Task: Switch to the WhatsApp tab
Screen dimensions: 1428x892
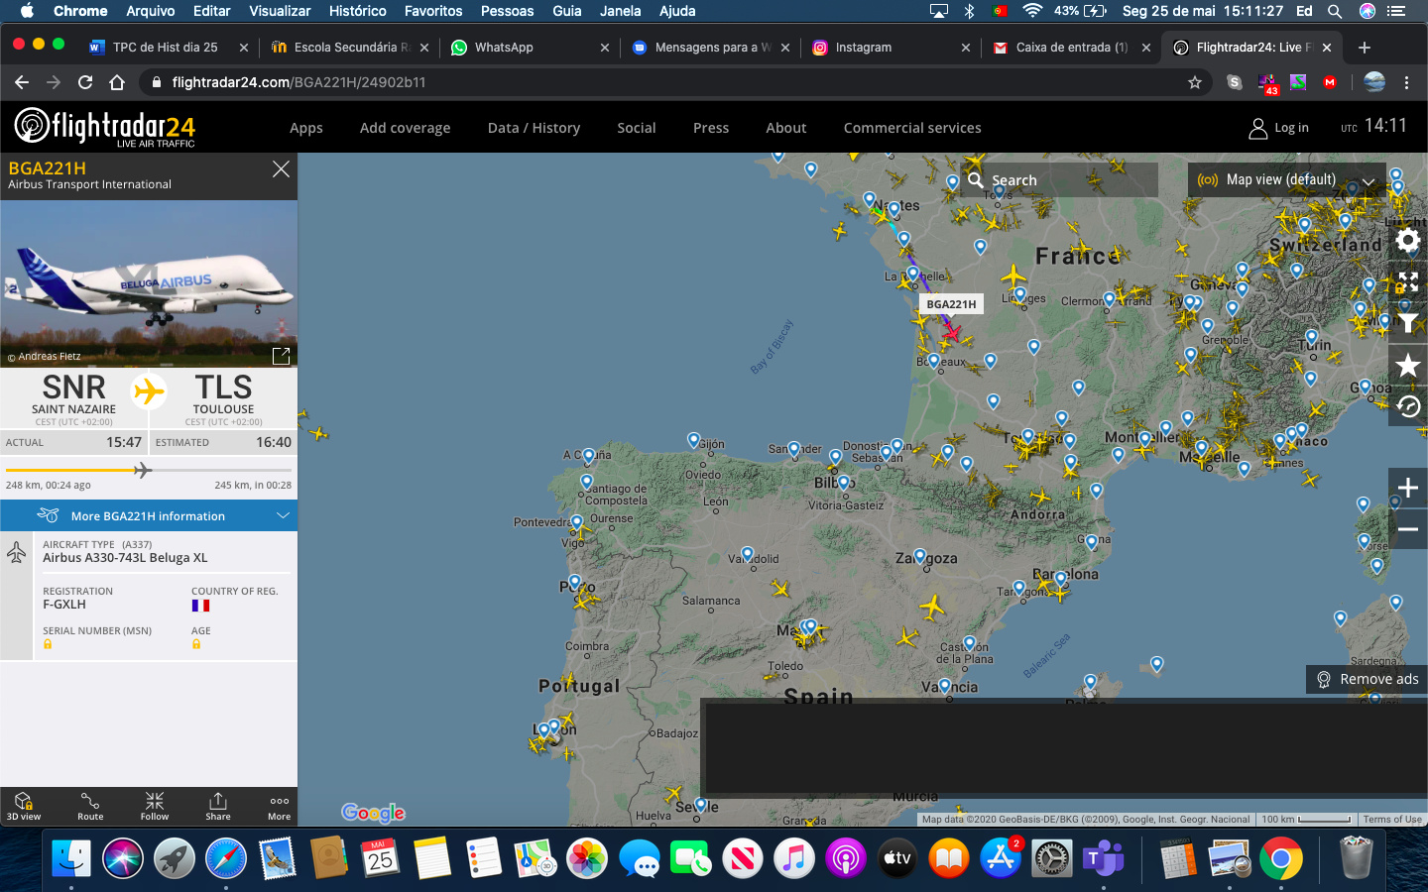Action: 530,47
